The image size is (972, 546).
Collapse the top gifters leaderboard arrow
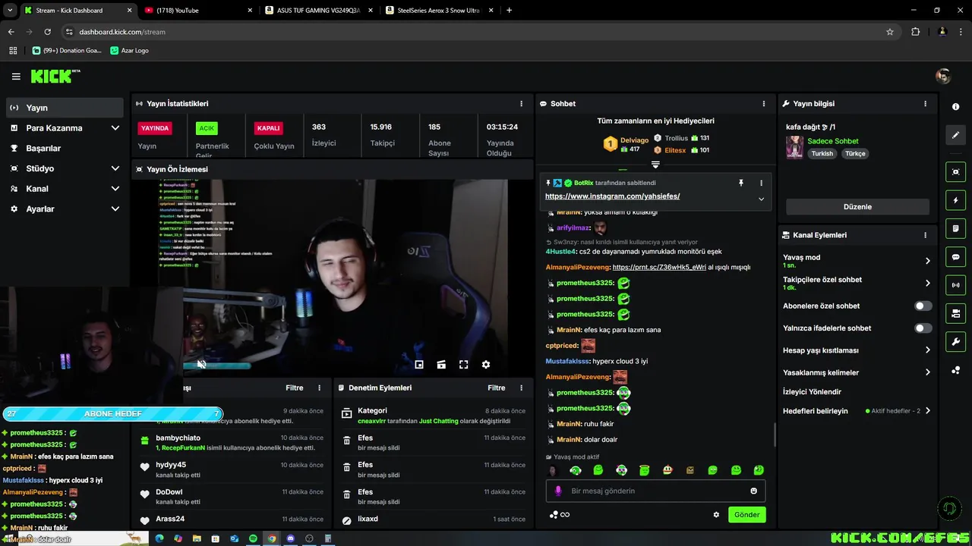pos(655,165)
